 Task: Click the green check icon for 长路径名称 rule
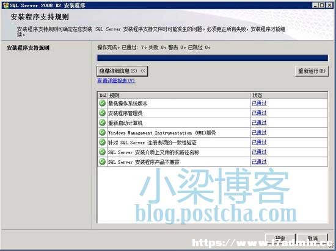(x=102, y=152)
